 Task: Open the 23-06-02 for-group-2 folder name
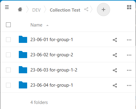[x=52, y=55]
